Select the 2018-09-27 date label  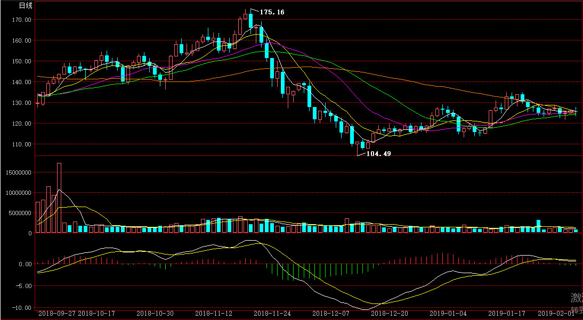point(57,314)
